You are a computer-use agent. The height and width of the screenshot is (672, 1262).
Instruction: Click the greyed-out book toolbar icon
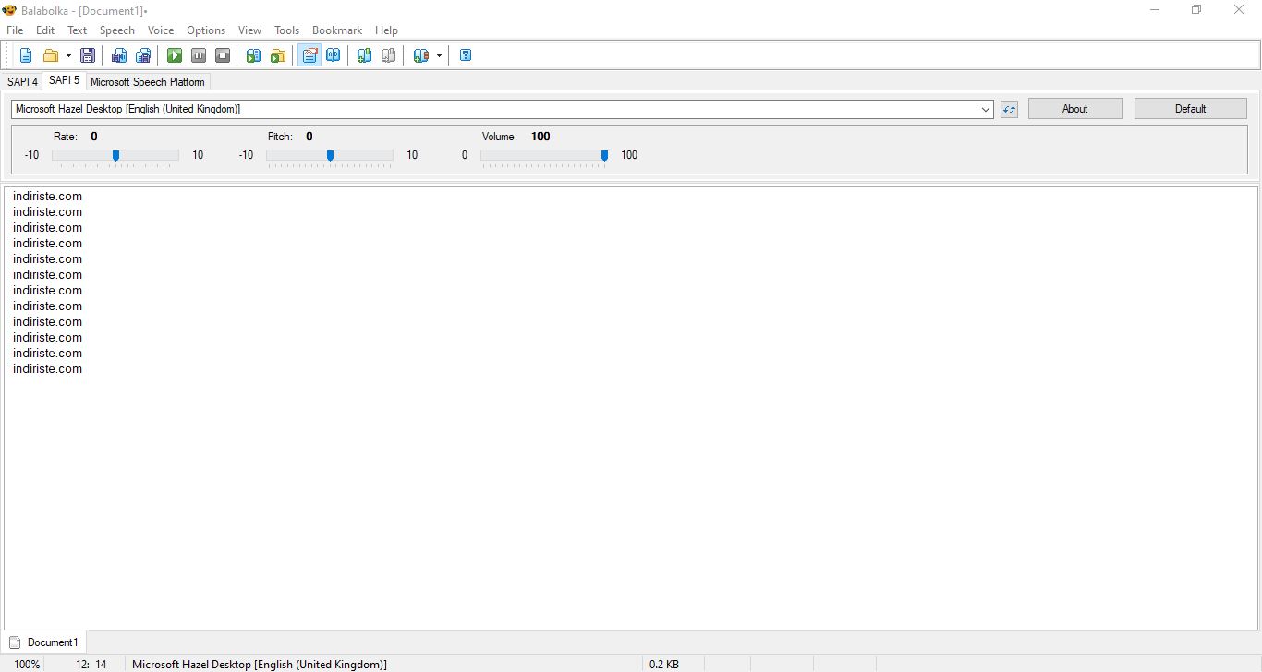point(389,55)
